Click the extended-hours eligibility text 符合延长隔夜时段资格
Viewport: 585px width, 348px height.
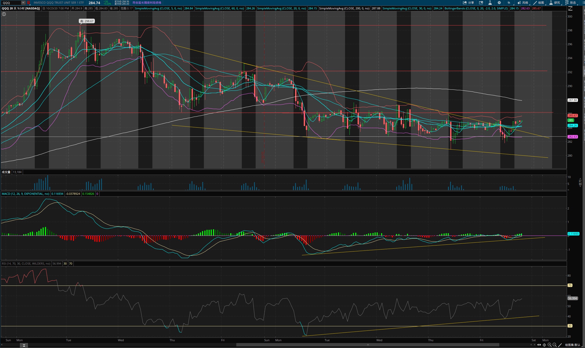(x=147, y=3)
